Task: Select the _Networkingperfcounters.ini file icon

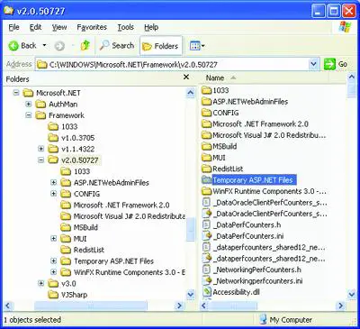Action: [207, 281]
